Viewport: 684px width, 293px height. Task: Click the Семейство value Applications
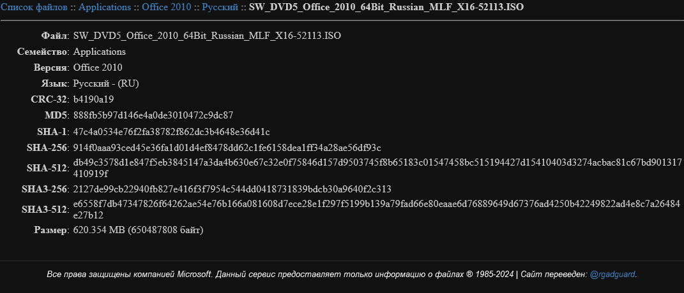[100, 52]
